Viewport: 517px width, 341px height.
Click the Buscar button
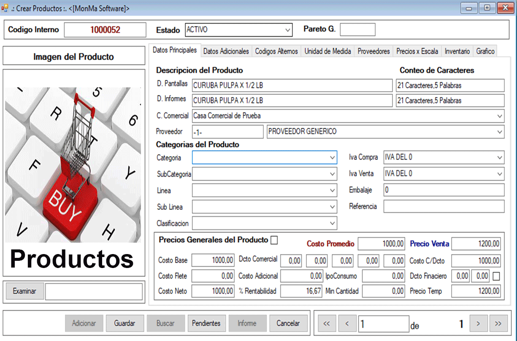(165, 323)
